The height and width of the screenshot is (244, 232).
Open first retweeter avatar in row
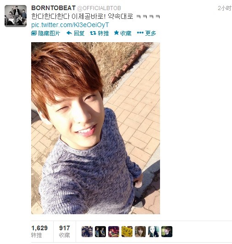tap(87, 232)
